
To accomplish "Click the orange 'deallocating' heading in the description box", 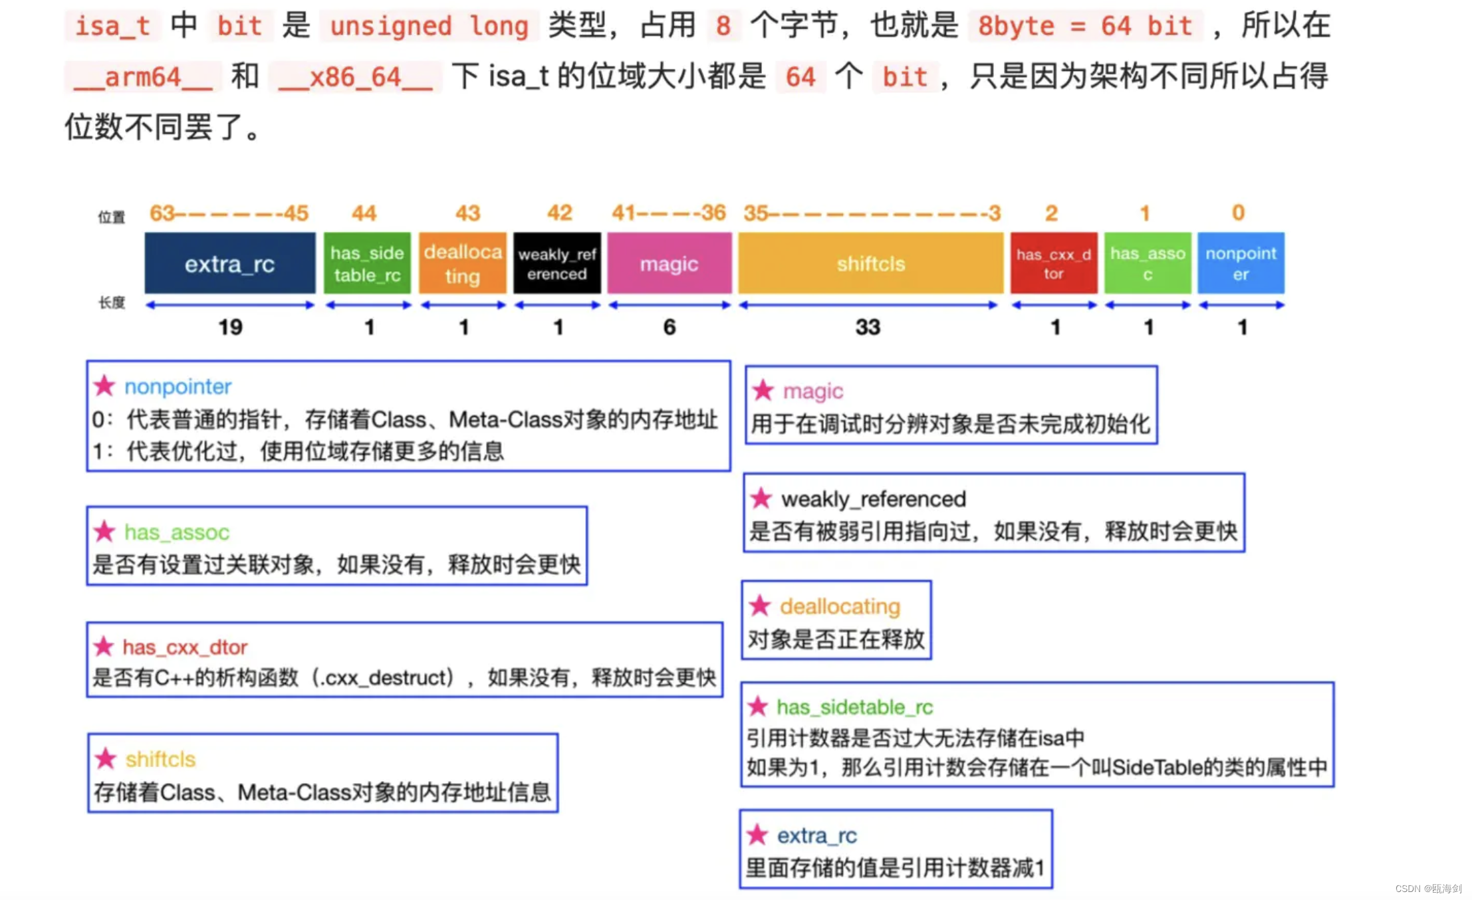I will (x=840, y=606).
